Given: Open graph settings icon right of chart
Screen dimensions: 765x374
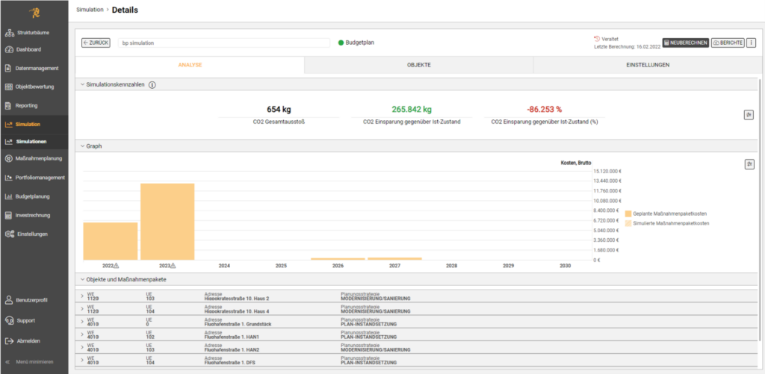Looking at the screenshot, I should click(749, 164).
